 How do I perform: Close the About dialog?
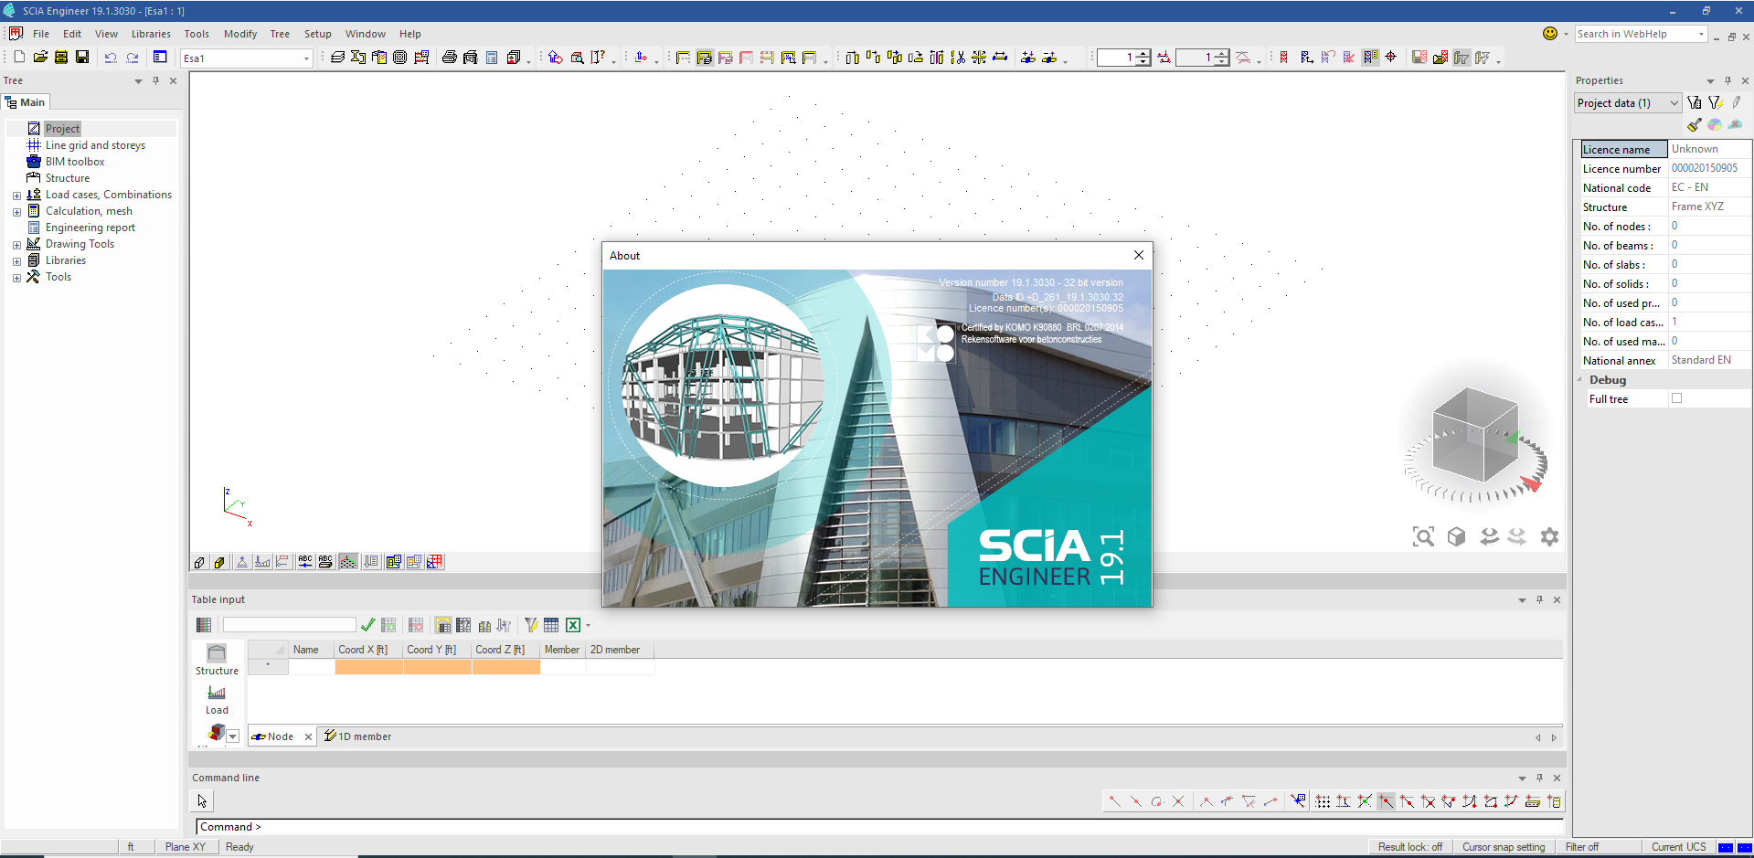1139,255
